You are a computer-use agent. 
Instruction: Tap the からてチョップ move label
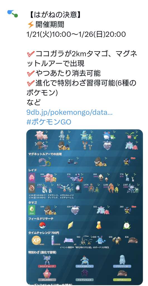pos(47,266)
